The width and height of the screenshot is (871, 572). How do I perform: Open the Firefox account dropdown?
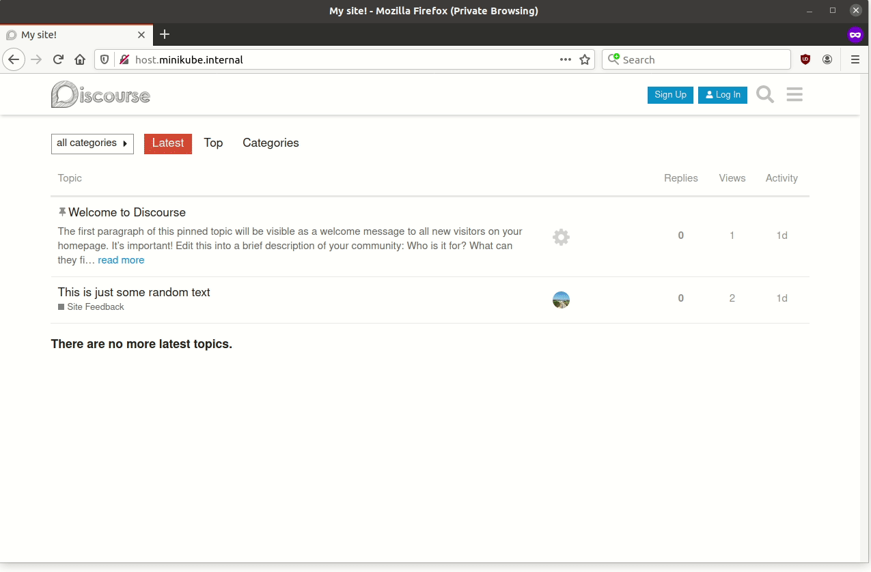pos(827,59)
